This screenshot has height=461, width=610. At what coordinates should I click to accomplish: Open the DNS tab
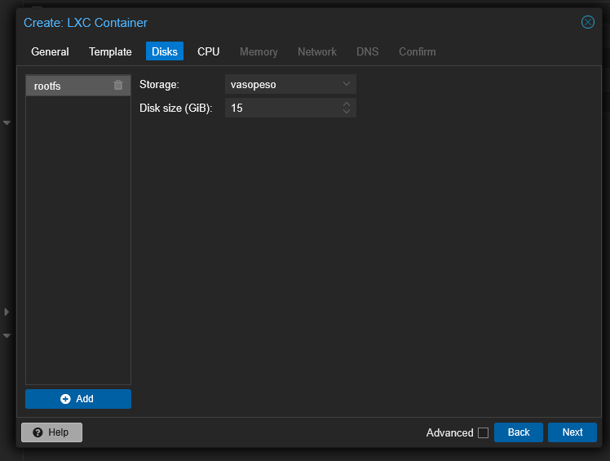[367, 51]
